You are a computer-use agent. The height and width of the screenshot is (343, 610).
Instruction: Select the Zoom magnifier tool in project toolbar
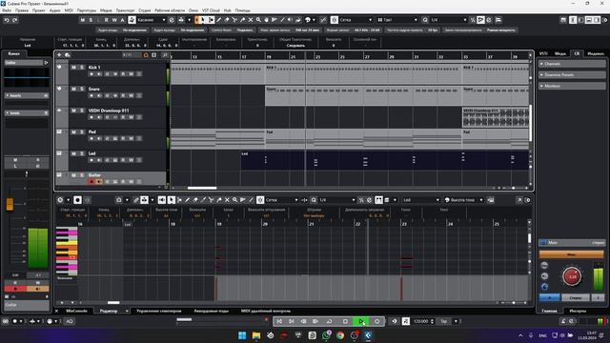(258, 20)
